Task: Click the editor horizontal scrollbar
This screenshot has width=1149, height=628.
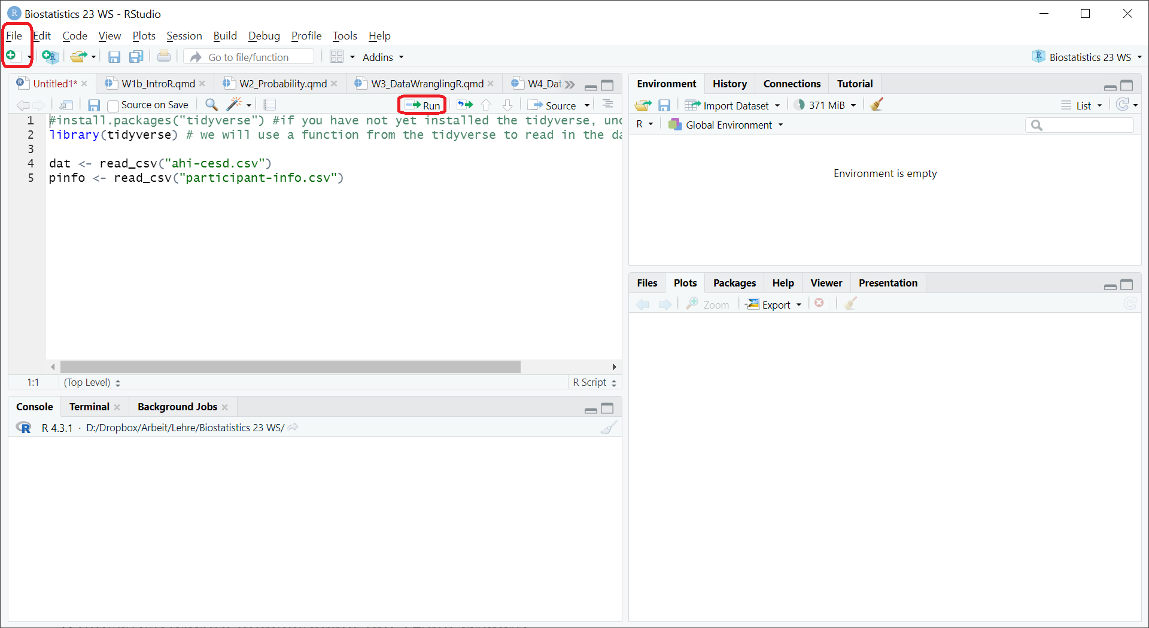Action: point(290,367)
